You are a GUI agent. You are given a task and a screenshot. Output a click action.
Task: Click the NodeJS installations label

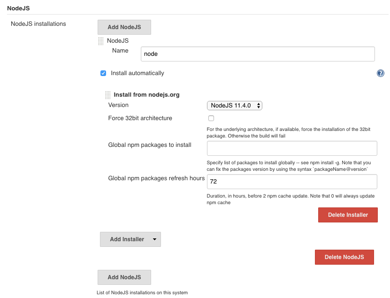coord(38,24)
